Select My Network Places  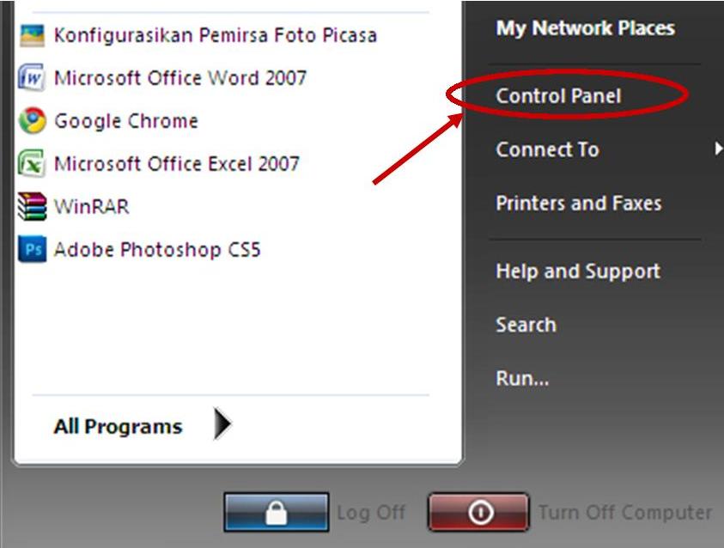[x=585, y=27]
